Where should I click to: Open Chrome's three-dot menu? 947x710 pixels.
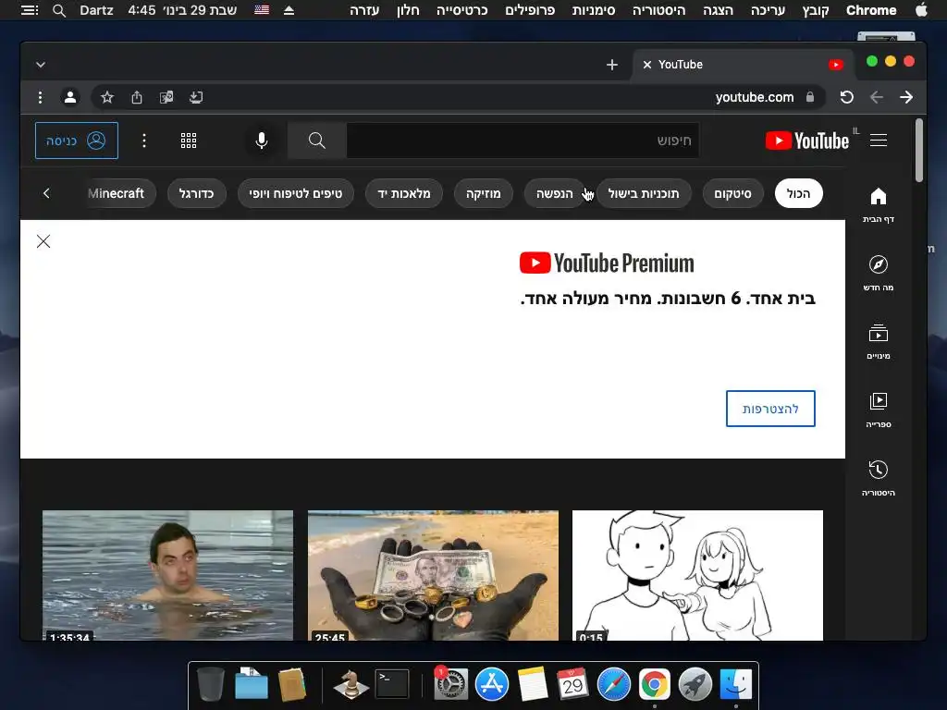[x=40, y=97]
